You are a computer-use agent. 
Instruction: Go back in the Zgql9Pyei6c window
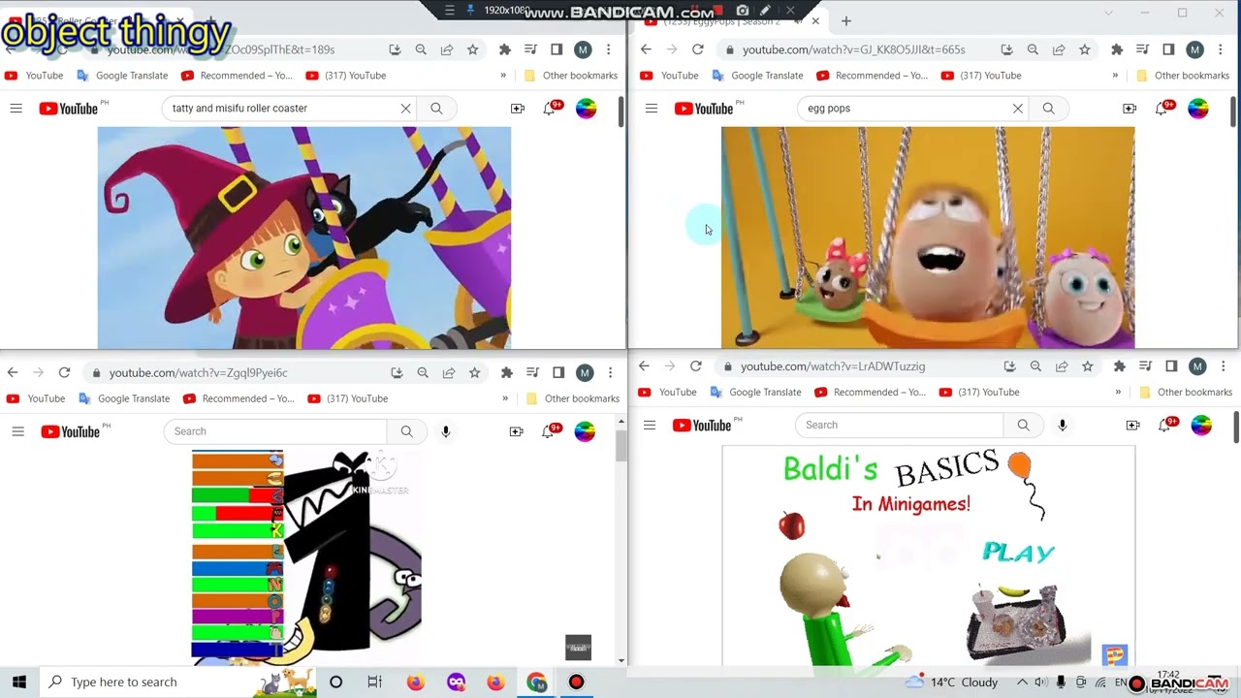coord(13,372)
